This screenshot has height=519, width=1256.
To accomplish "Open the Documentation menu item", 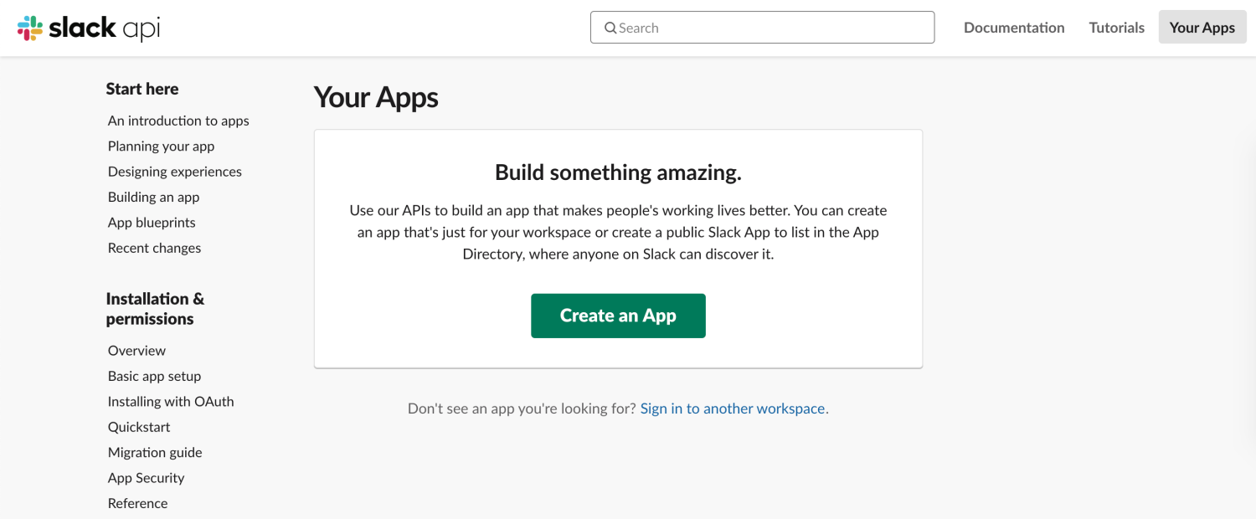I will 1013,27.
